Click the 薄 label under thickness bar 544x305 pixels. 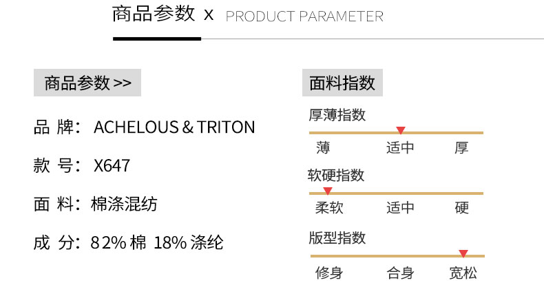coord(323,147)
